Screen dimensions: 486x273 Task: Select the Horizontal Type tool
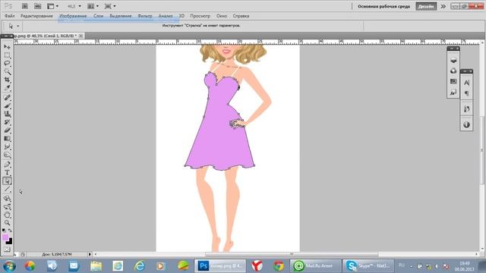[7, 173]
